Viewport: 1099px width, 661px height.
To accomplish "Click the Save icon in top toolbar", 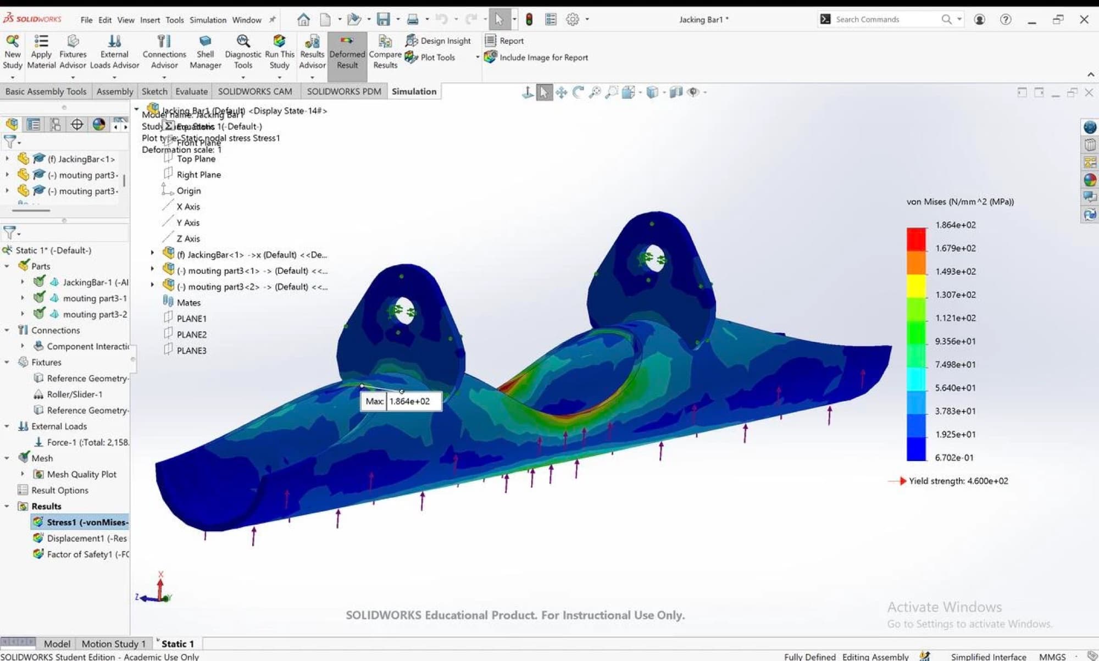I will pos(383,19).
